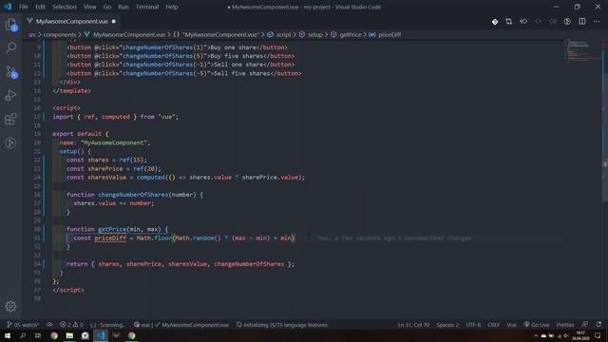Open Windows Action Center notifications
The height and width of the screenshot is (342, 608).
pyautogui.click(x=598, y=335)
